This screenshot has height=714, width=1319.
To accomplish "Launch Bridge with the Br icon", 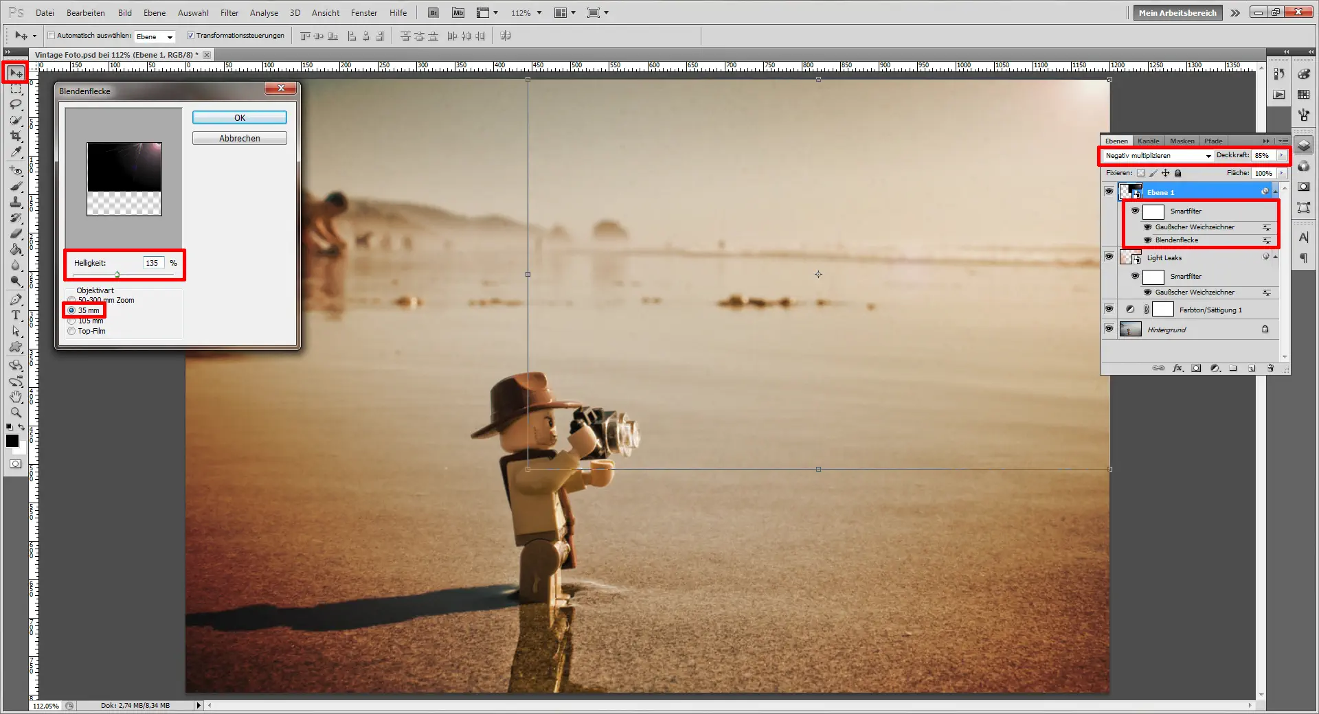I will pos(433,12).
